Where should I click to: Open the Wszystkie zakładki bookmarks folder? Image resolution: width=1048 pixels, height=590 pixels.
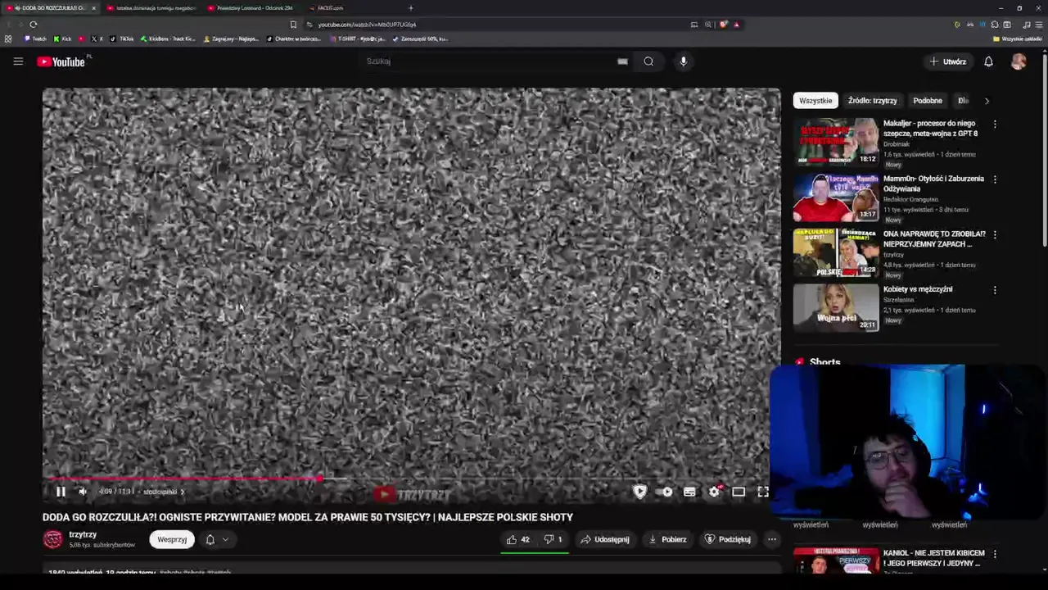(1018, 39)
